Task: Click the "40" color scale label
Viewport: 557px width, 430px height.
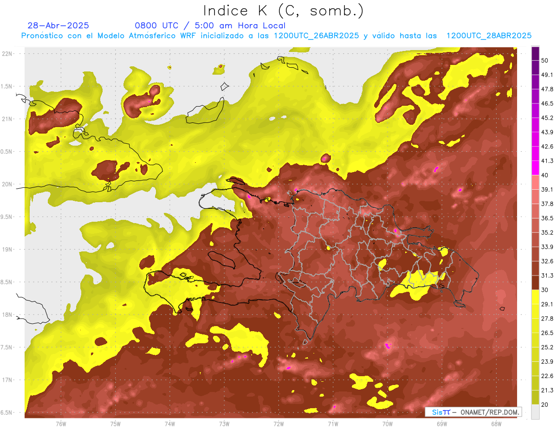Action: pyautogui.click(x=545, y=175)
